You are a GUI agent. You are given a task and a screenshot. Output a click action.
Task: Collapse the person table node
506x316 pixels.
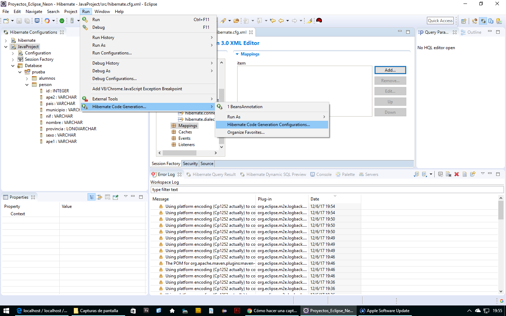(x=27, y=85)
